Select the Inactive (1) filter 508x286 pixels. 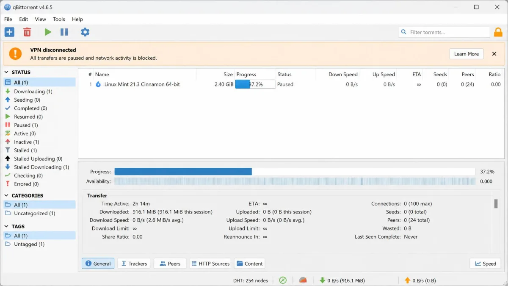[40, 142]
